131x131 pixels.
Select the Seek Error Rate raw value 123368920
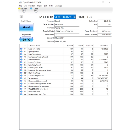(x=104, y=59)
